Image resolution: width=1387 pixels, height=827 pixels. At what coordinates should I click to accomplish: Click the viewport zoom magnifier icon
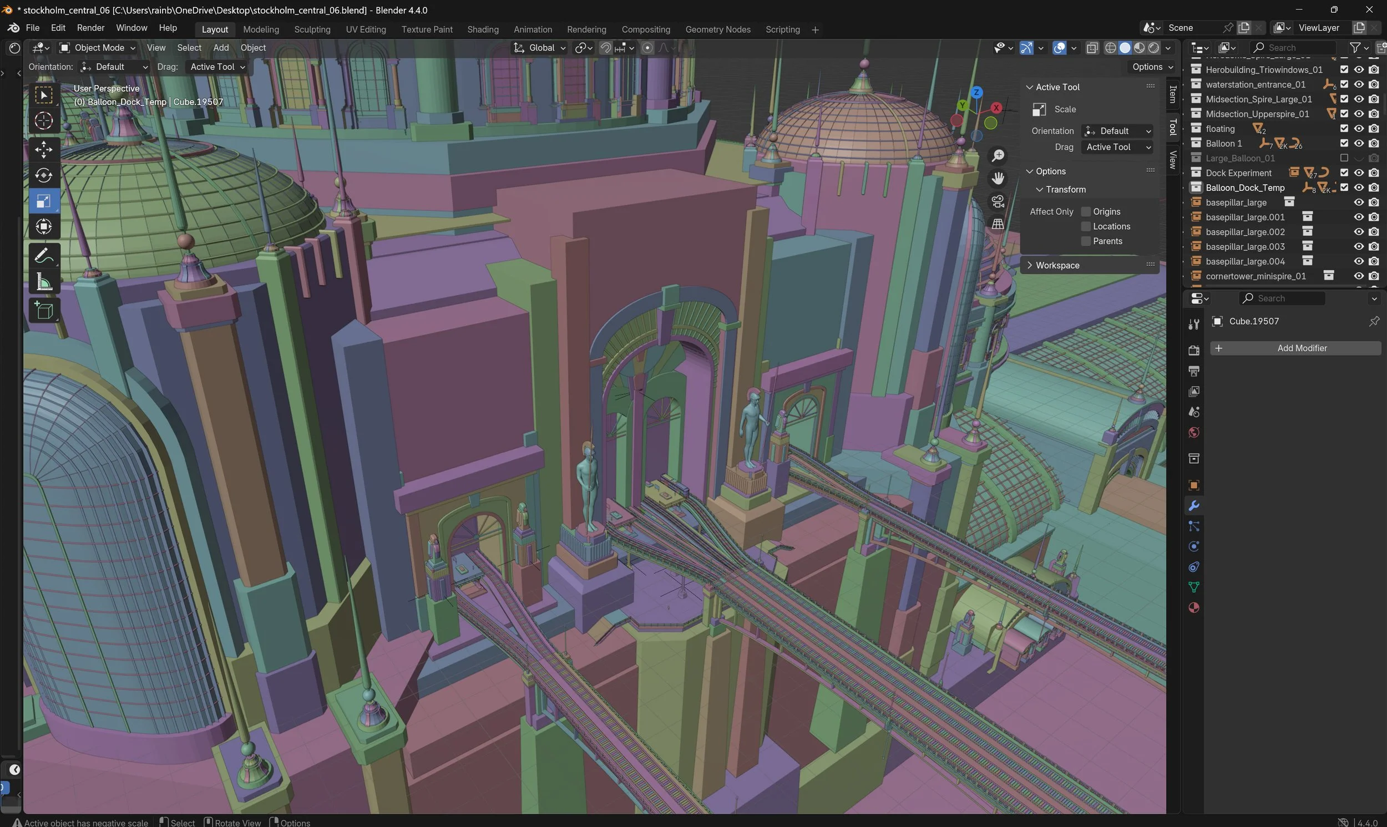point(998,155)
